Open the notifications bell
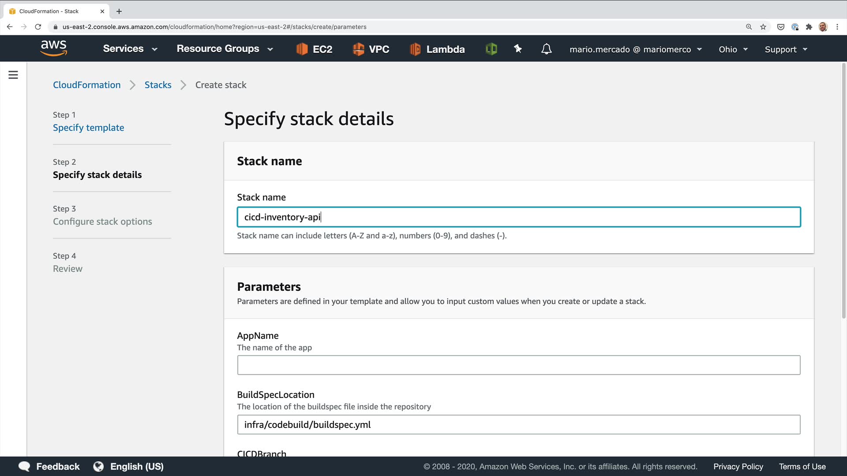The height and width of the screenshot is (476, 847). [546, 49]
